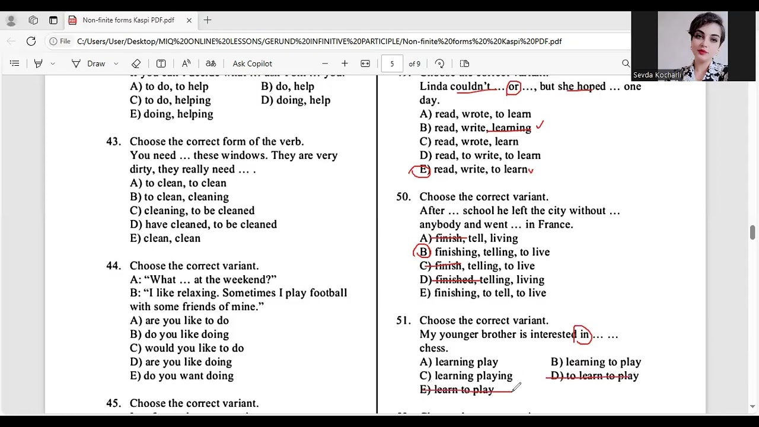The width and height of the screenshot is (759, 427).
Task: Click question 51 option 'B) learning to play'
Action: click(x=596, y=362)
